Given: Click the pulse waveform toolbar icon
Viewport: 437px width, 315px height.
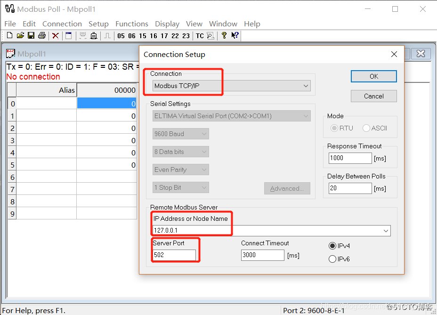Looking at the screenshot, I should [107, 36].
